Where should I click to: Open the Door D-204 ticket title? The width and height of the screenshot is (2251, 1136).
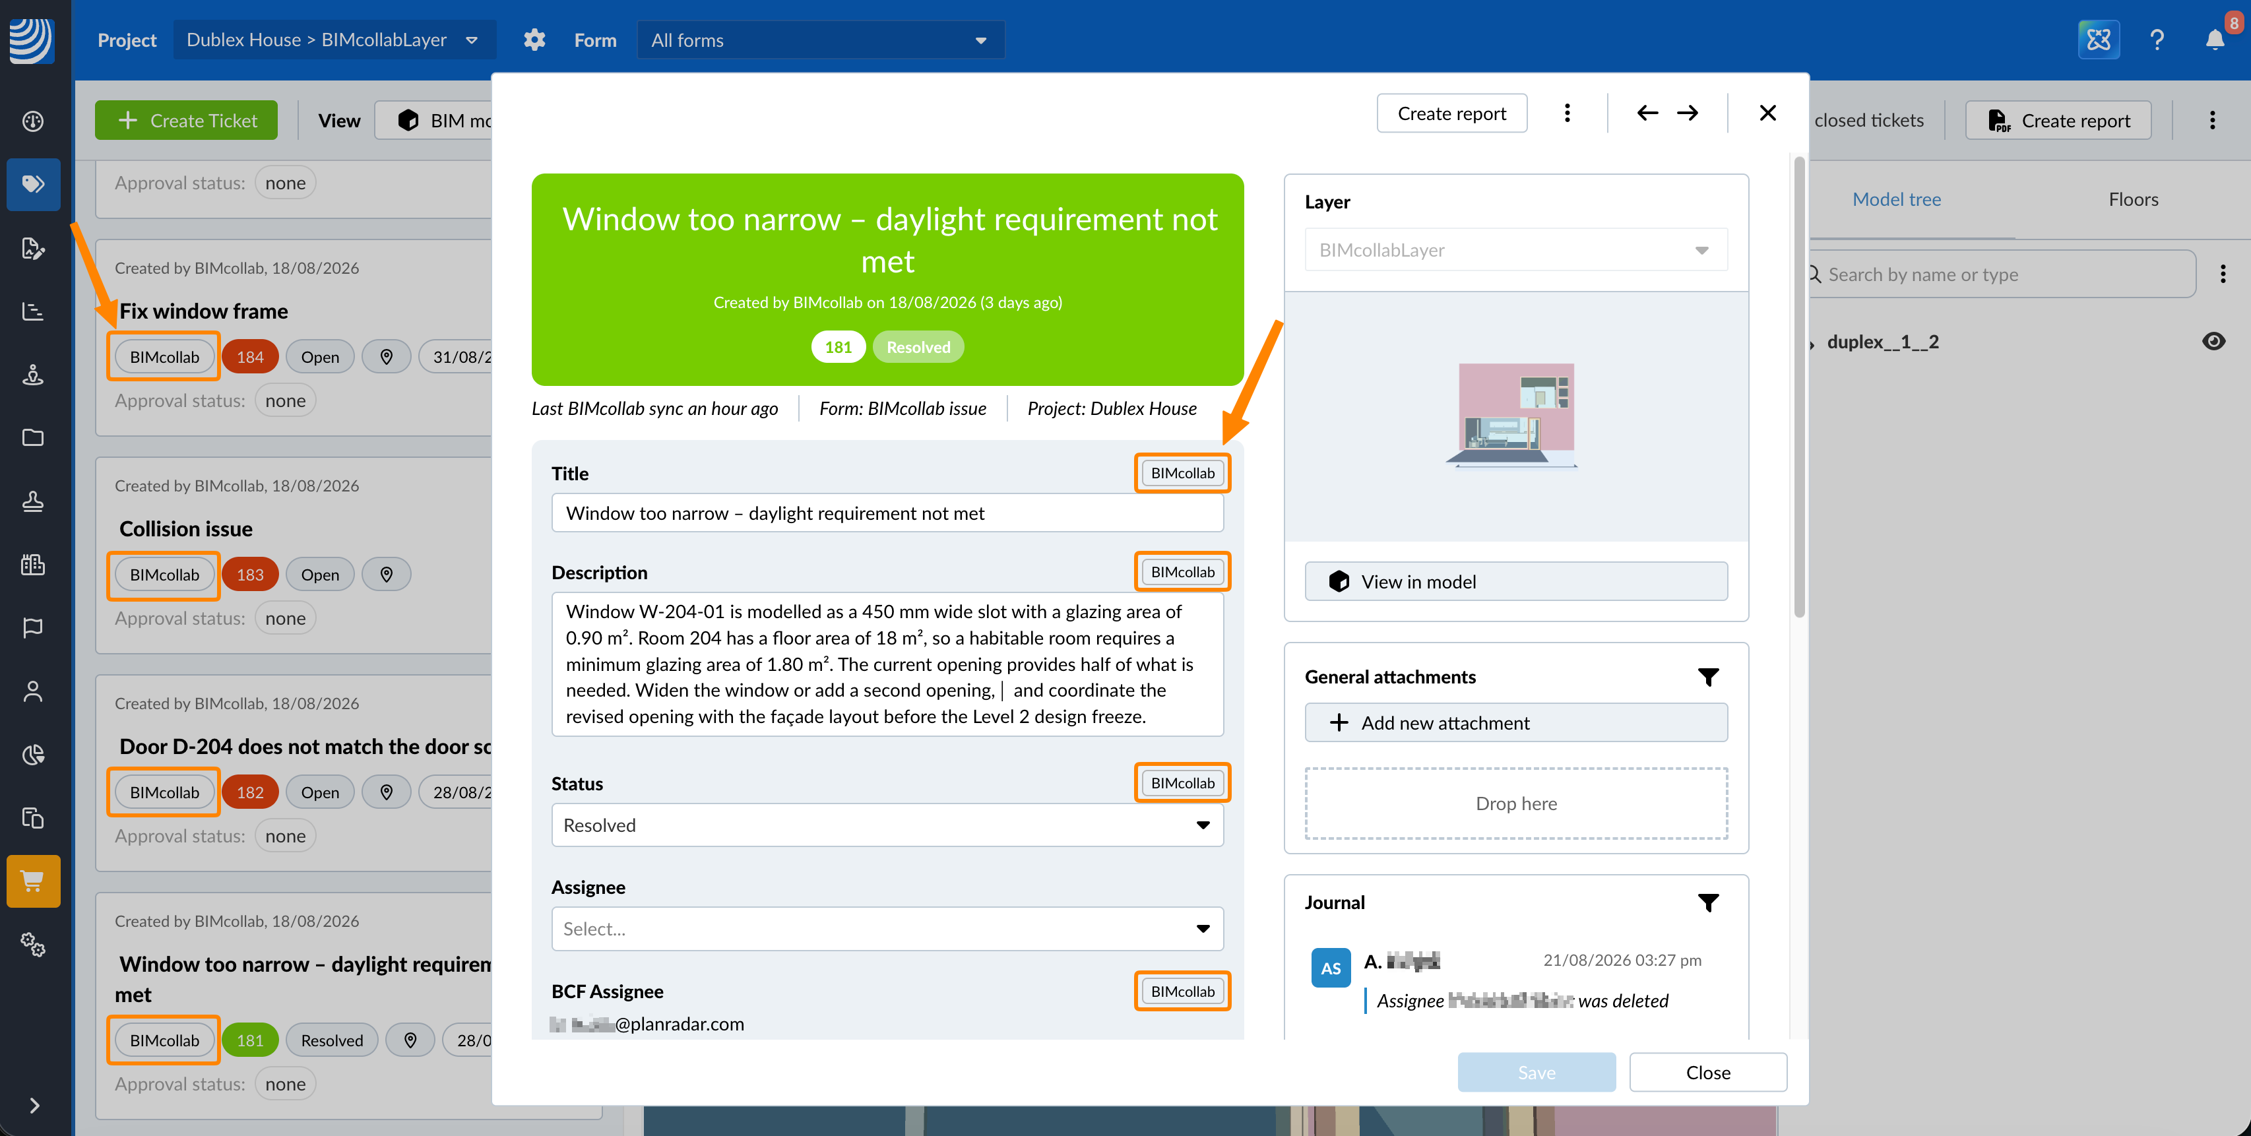click(x=305, y=746)
